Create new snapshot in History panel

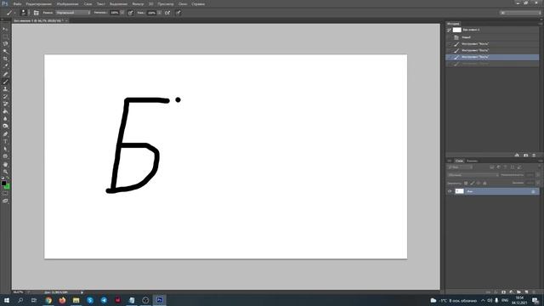[x=525, y=155]
